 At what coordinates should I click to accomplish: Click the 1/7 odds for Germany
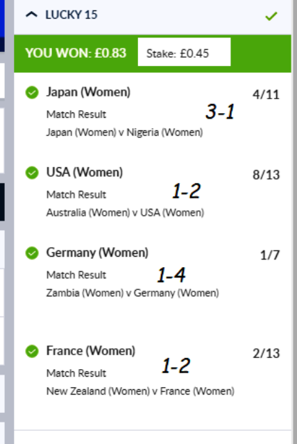(270, 255)
